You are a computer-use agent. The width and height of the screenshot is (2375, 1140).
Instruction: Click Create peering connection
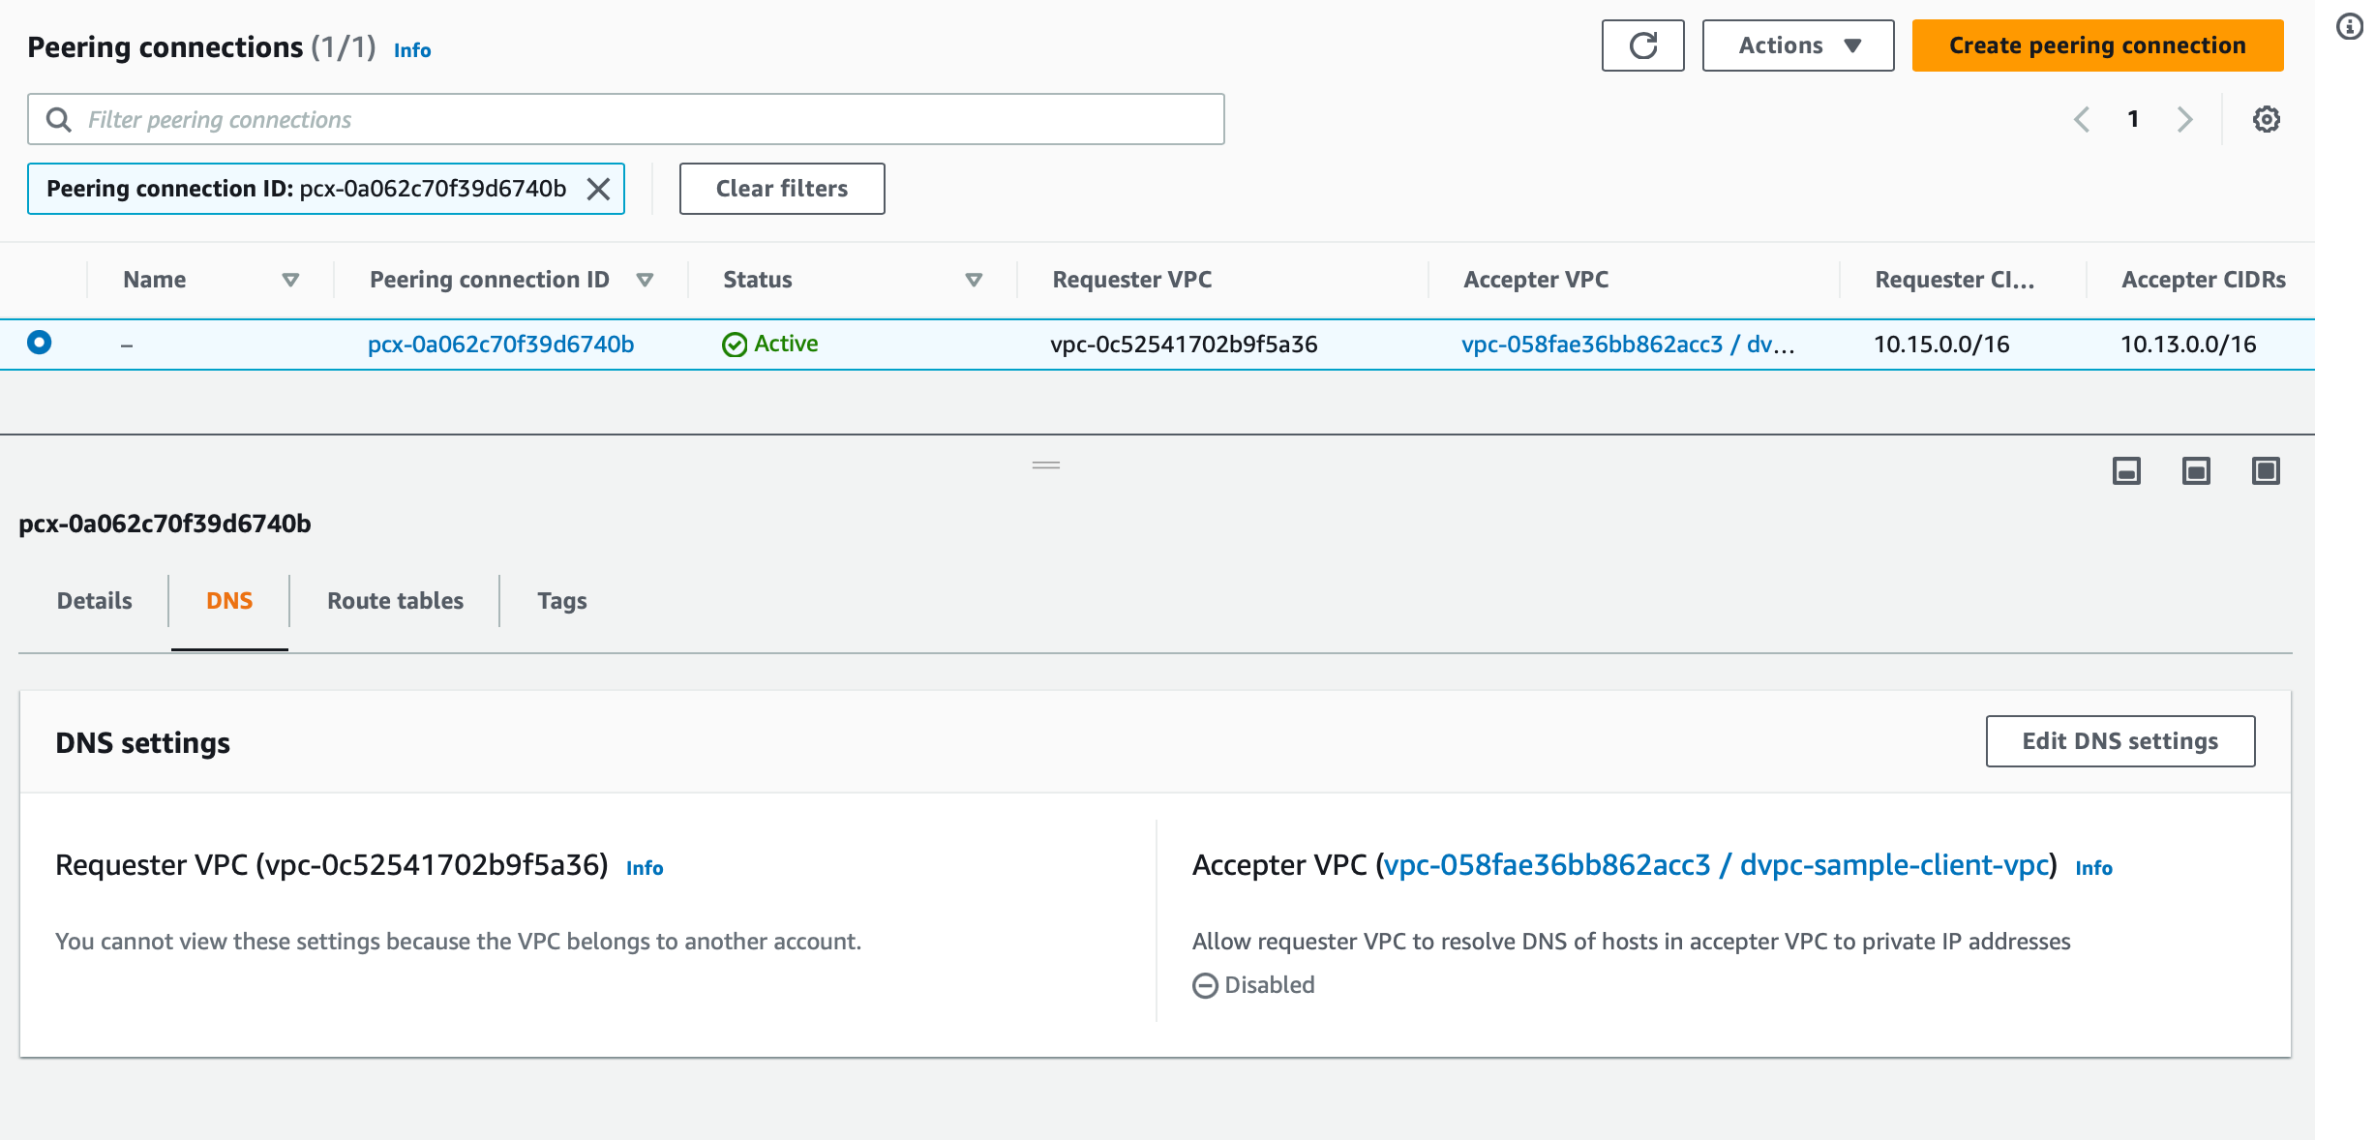coord(2096,45)
